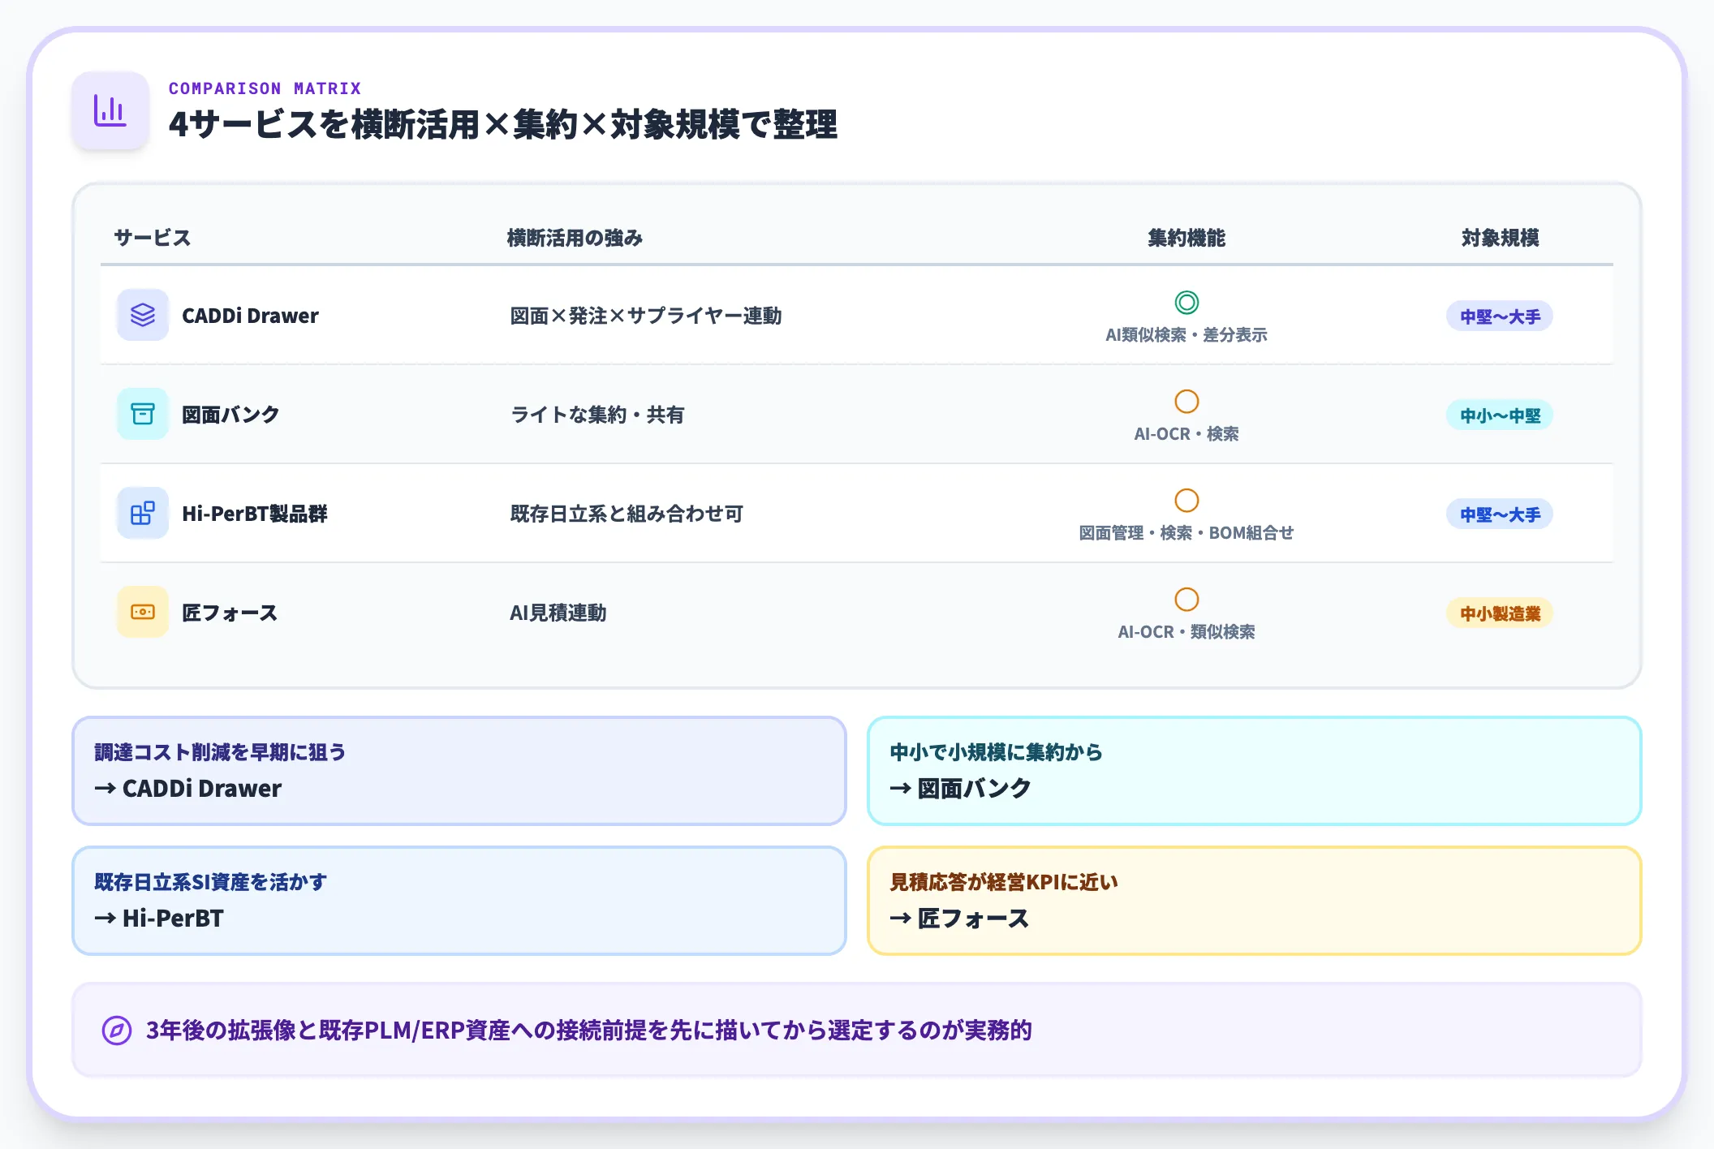Click the archive box icon beside 図面バンク
Image resolution: width=1714 pixels, height=1149 pixels.
pos(142,414)
